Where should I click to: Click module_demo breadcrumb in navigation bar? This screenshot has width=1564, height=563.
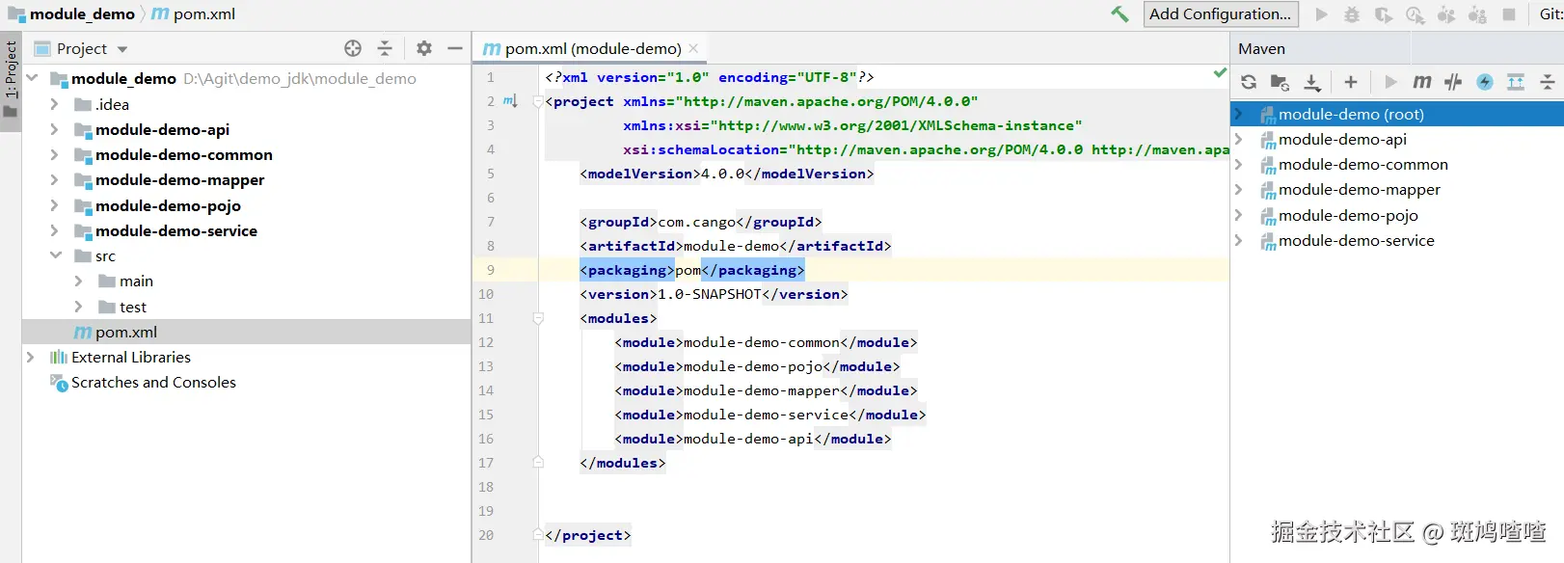72,14
